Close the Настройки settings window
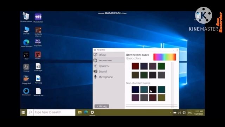Viewport: 225px width, 127px height. point(177,50)
